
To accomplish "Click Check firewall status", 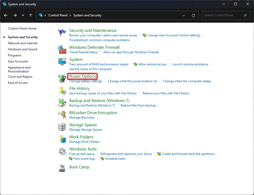I will click(x=83, y=52).
